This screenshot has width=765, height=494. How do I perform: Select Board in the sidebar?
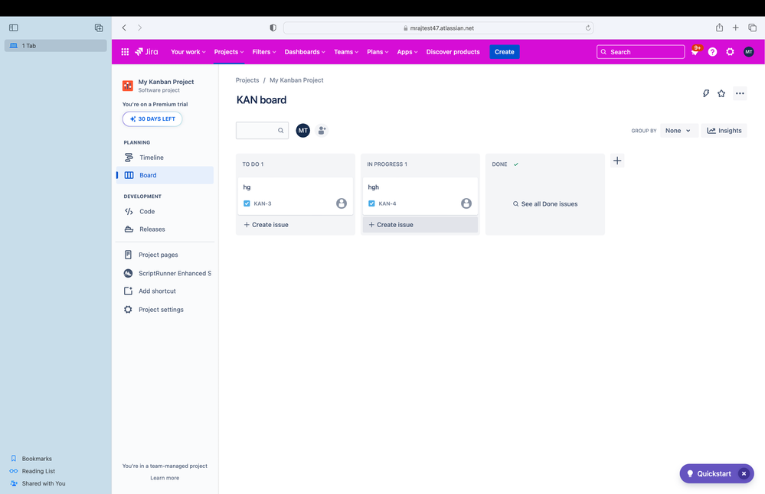click(165, 175)
